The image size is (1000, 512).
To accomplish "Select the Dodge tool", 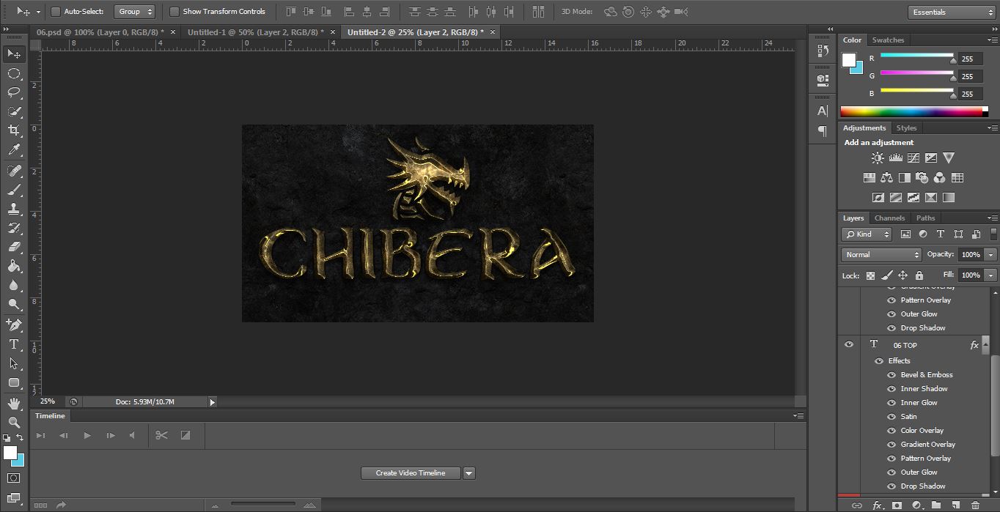I will coord(14,304).
